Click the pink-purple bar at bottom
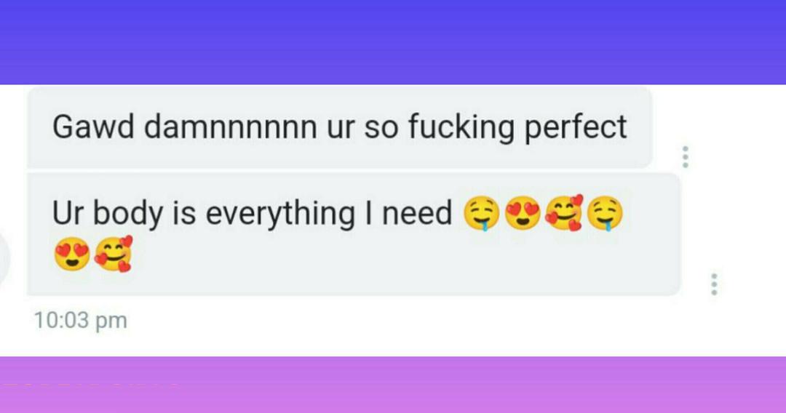 tap(393, 385)
